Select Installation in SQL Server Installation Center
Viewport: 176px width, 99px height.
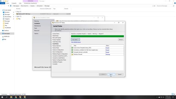pos(37,23)
